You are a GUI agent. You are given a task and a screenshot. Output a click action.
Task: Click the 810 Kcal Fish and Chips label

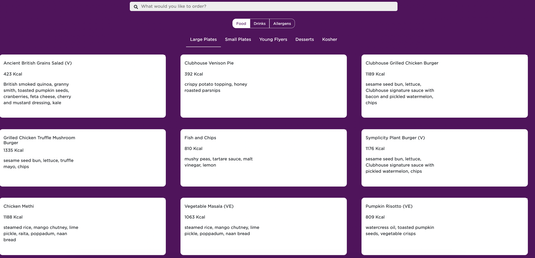(x=193, y=148)
